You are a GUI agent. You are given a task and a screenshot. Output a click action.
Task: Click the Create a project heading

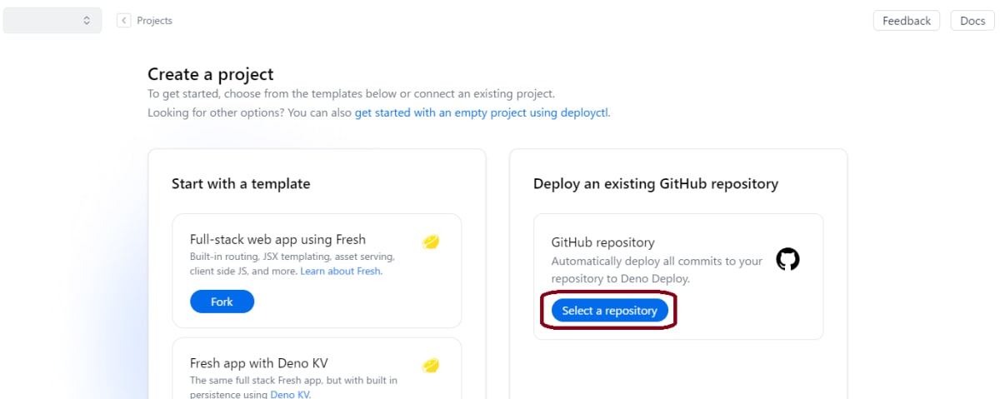[211, 74]
